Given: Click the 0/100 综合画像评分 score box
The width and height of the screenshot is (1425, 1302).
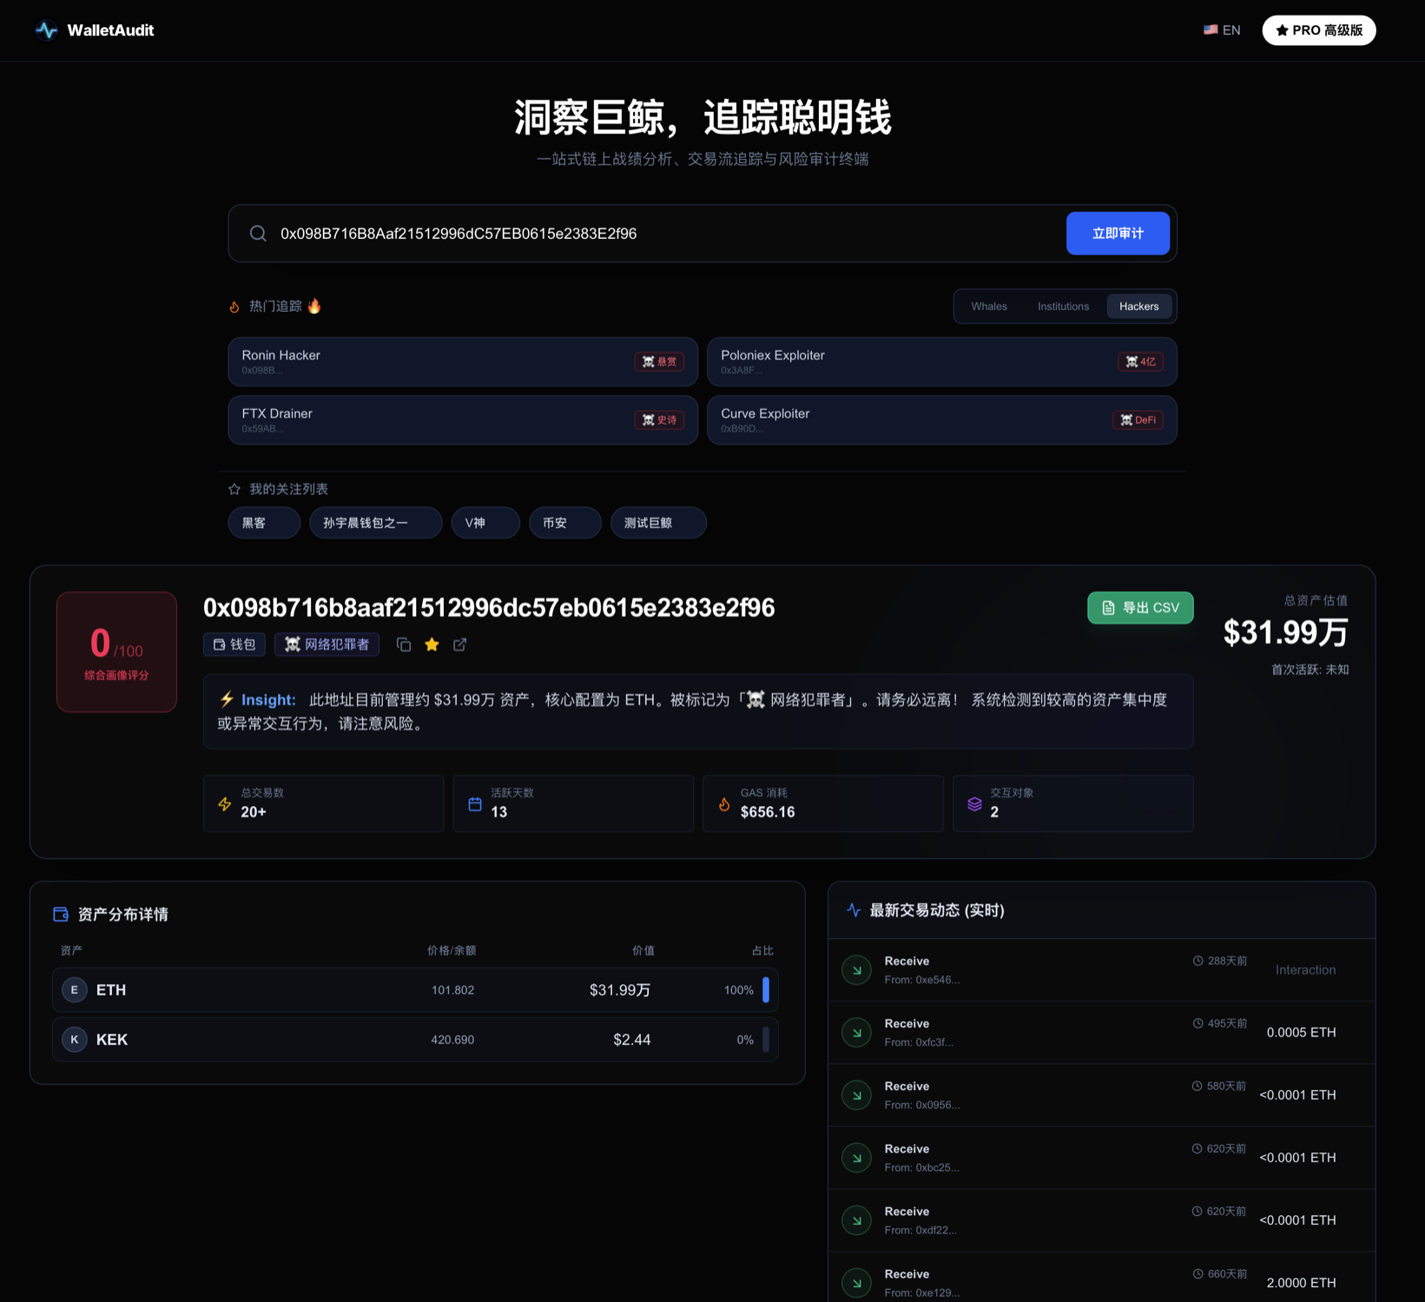Looking at the screenshot, I should click(116, 652).
